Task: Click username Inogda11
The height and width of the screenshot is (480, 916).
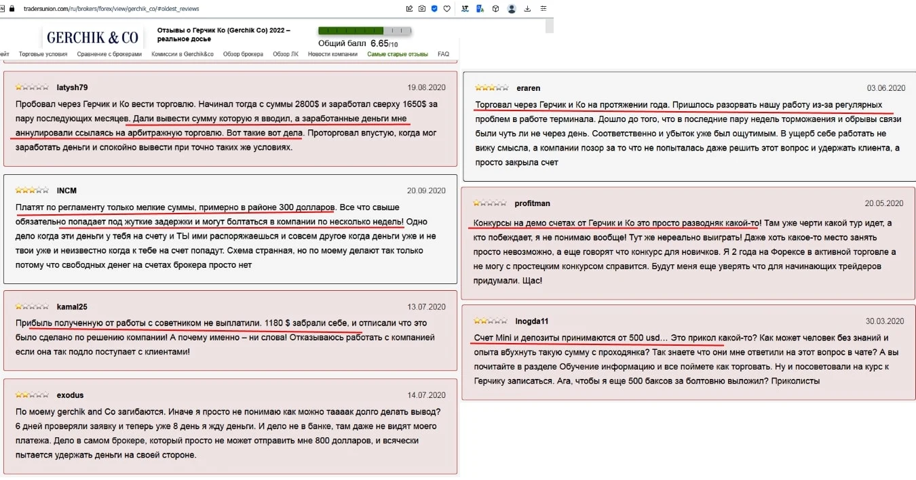Action: click(x=533, y=321)
